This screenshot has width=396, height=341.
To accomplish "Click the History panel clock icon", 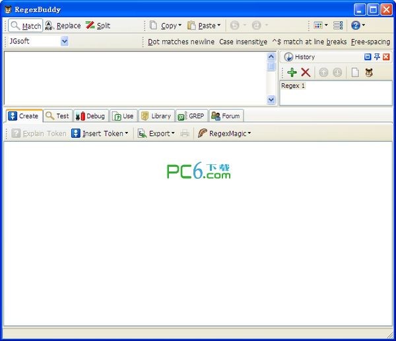I will coord(288,57).
